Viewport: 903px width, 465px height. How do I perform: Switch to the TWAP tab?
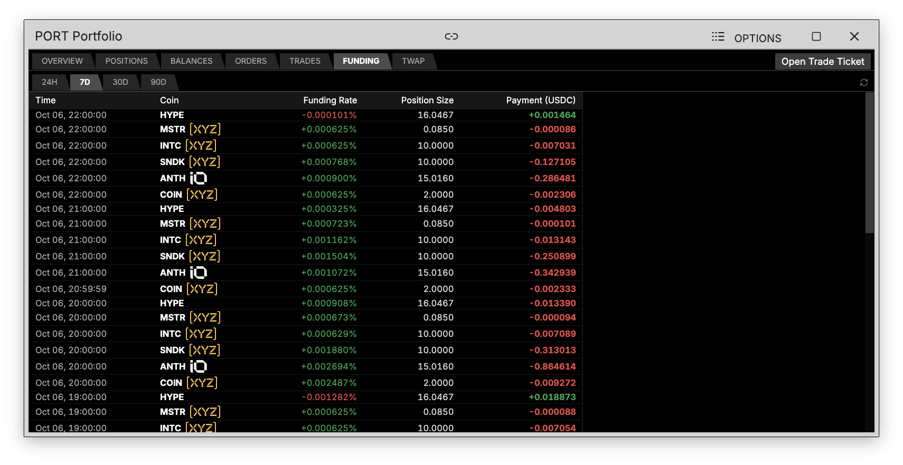(x=413, y=61)
